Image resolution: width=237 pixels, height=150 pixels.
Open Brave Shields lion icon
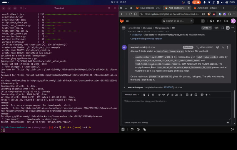click(x=209, y=14)
